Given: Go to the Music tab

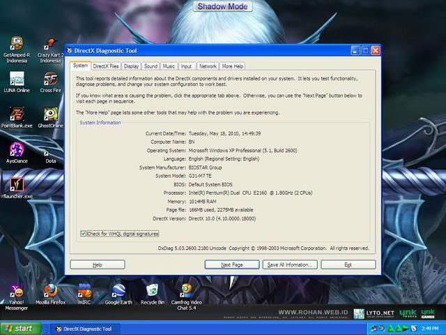Looking at the screenshot, I should 169,66.
